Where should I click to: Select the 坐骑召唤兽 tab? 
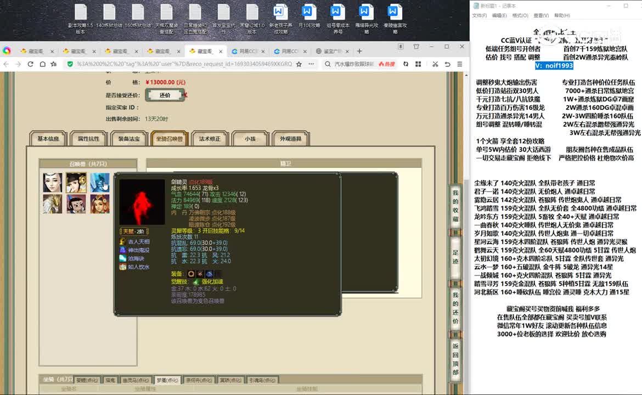point(169,139)
